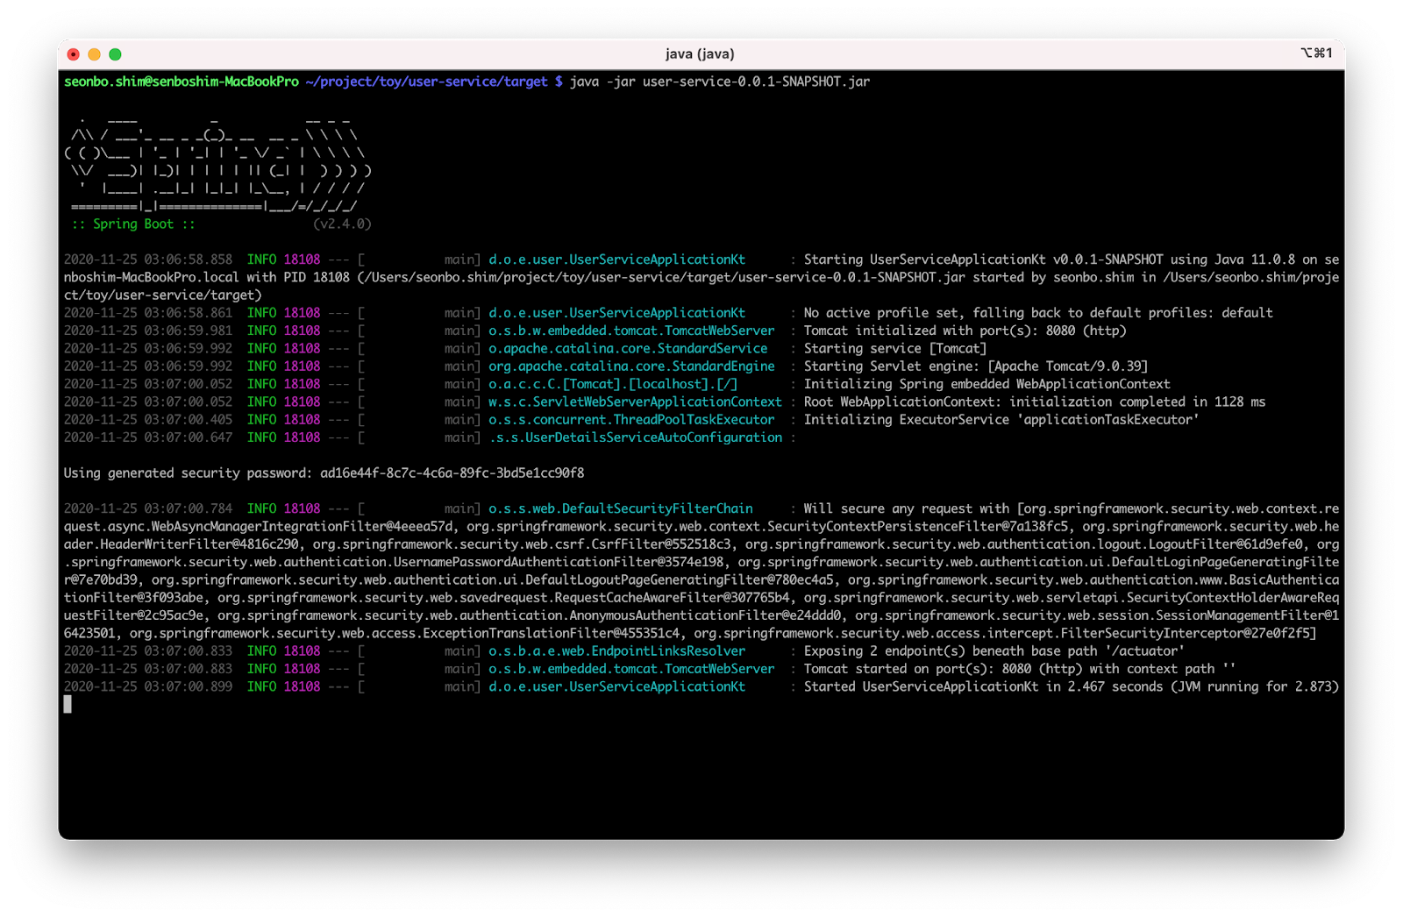Click timestamp '2020-11-25 03:06:59.981'
Image resolution: width=1403 pixels, height=917 pixels.
click(x=148, y=331)
